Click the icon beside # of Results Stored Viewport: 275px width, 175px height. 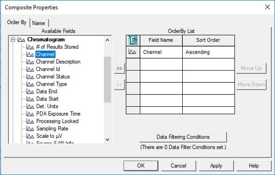coord(30,47)
